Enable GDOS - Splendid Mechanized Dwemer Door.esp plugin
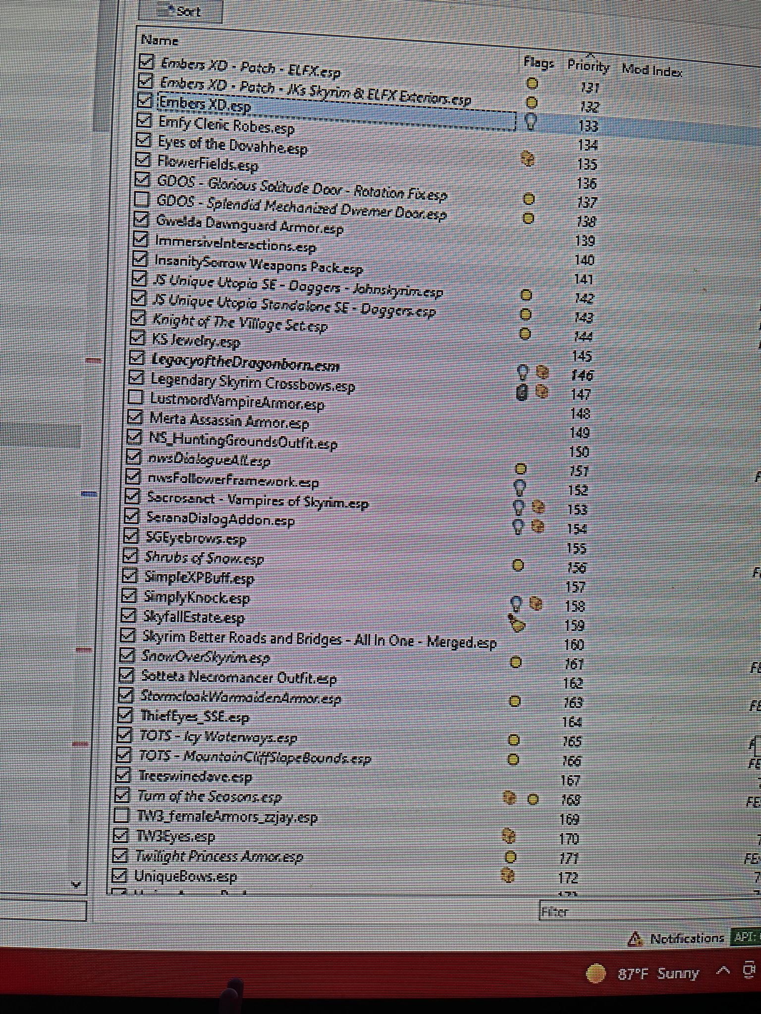 (142, 200)
